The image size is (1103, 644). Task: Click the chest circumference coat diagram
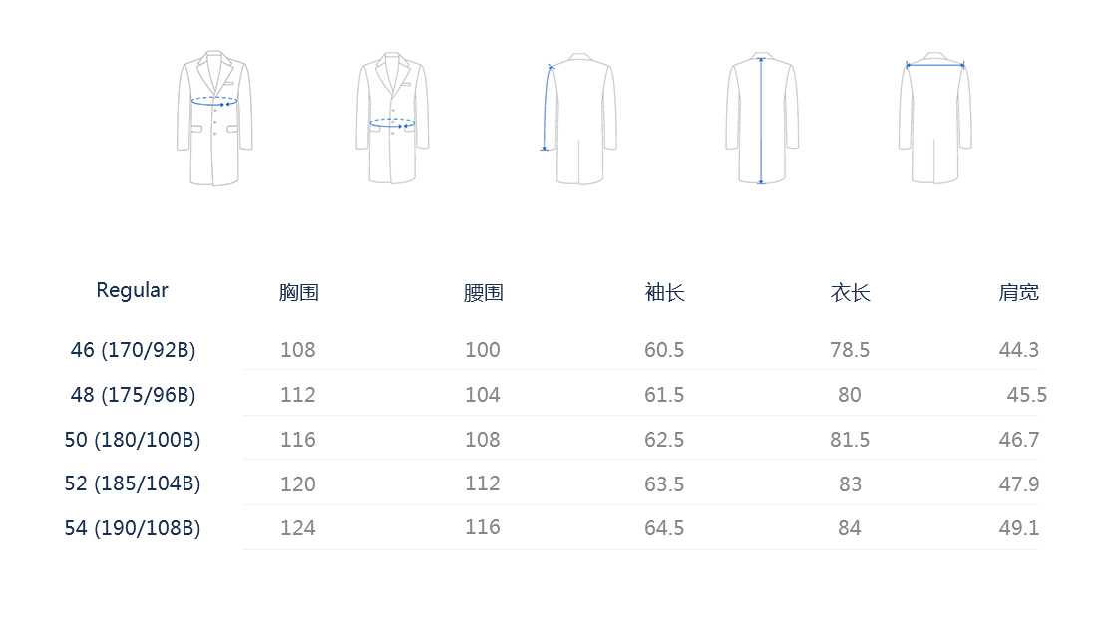click(x=214, y=118)
